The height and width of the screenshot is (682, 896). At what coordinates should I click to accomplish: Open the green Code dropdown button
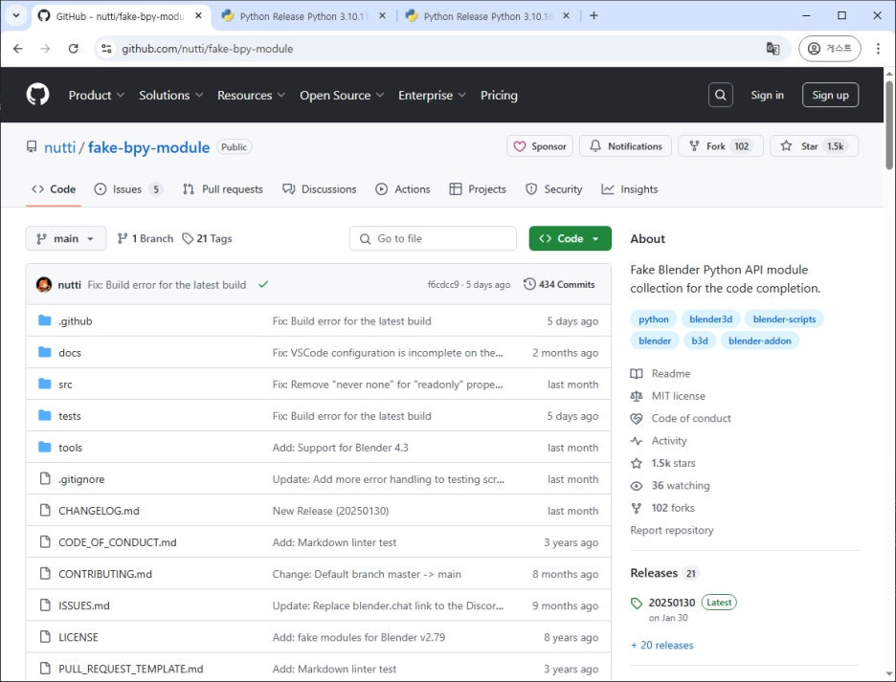[x=570, y=238]
